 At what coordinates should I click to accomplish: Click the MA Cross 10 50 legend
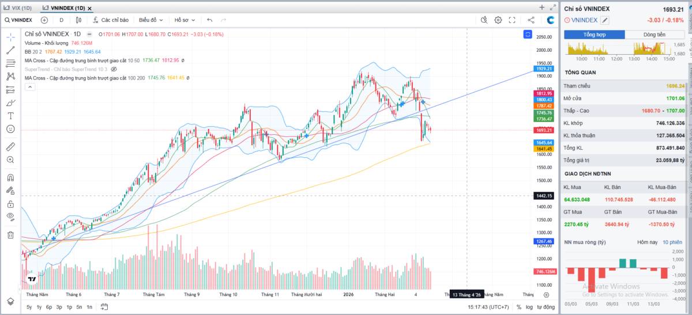104,60
